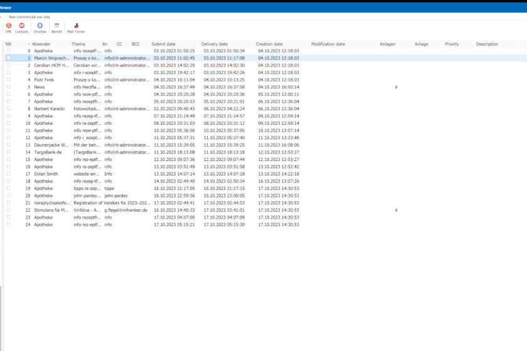Click the An column header

click(105, 44)
